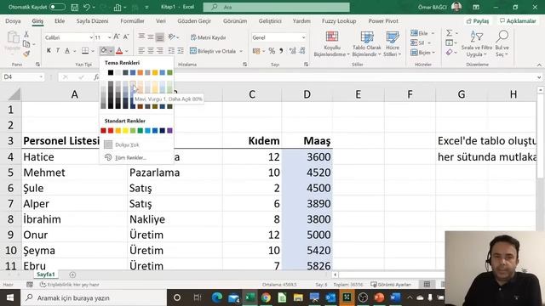This screenshot has height=306, width=545.
Task: Click the Name Box showing D4
Action: pos(23,77)
